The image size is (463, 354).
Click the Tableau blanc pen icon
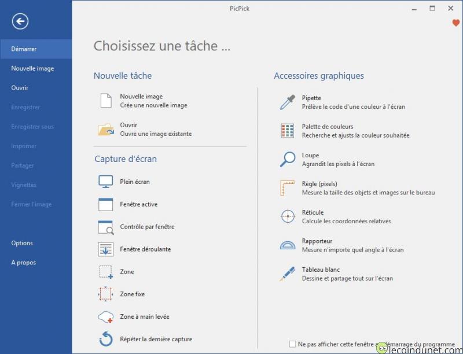(x=287, y=274)
